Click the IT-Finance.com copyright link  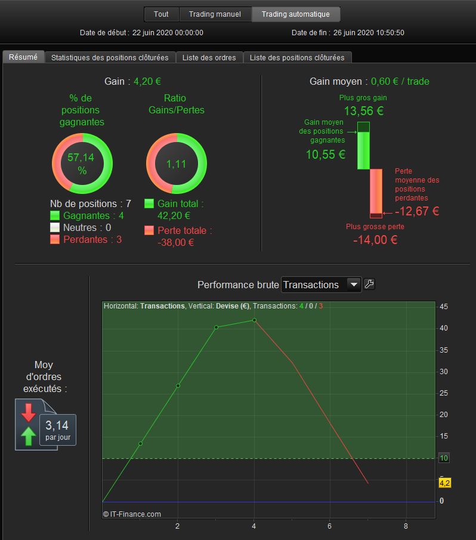click(132, 514)
